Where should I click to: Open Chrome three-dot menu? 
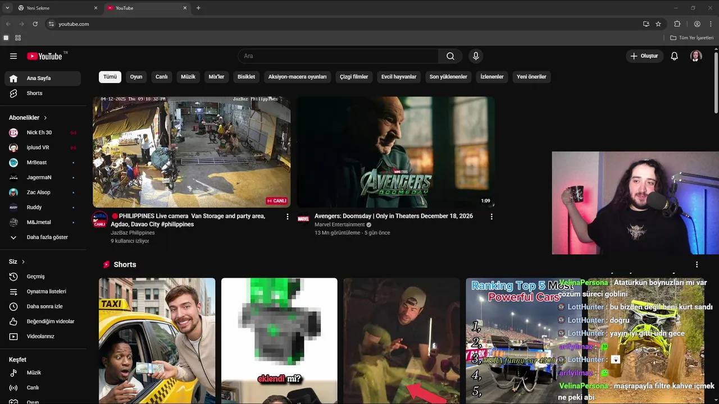[711, 24]
